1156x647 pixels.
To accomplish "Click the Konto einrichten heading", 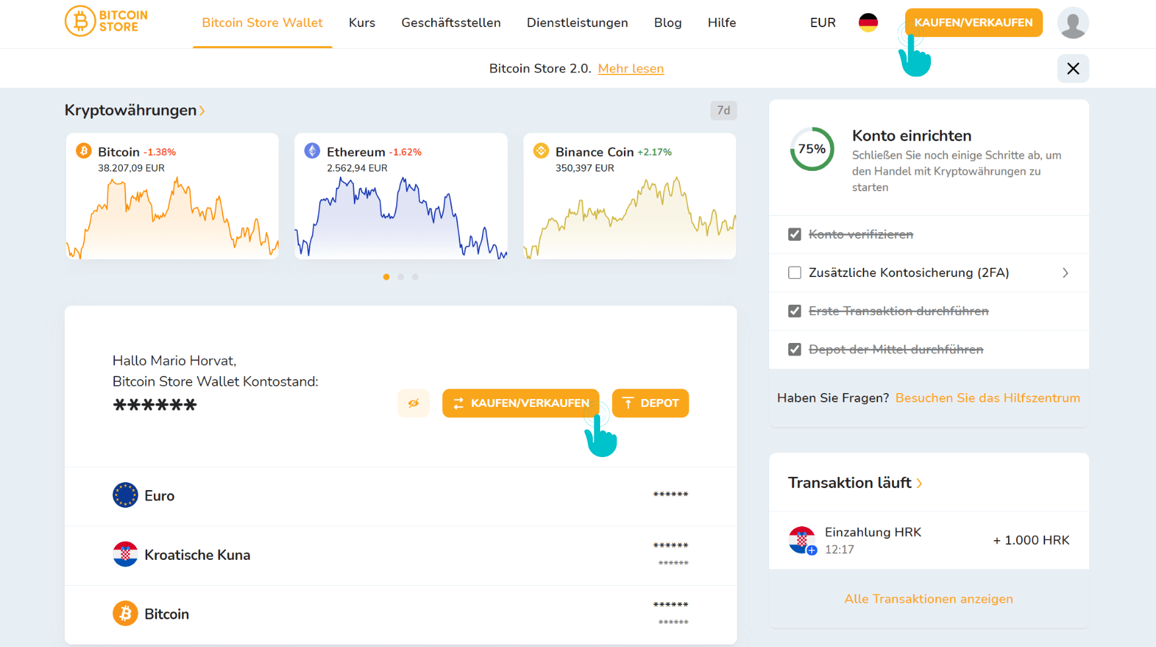I will [912, 136].
